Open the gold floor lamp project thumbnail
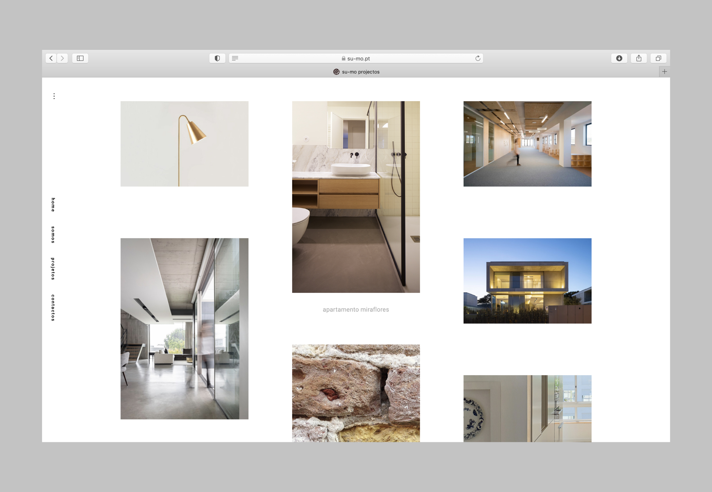This screenshot has height=492, width=712. click(x=184, y=144)
